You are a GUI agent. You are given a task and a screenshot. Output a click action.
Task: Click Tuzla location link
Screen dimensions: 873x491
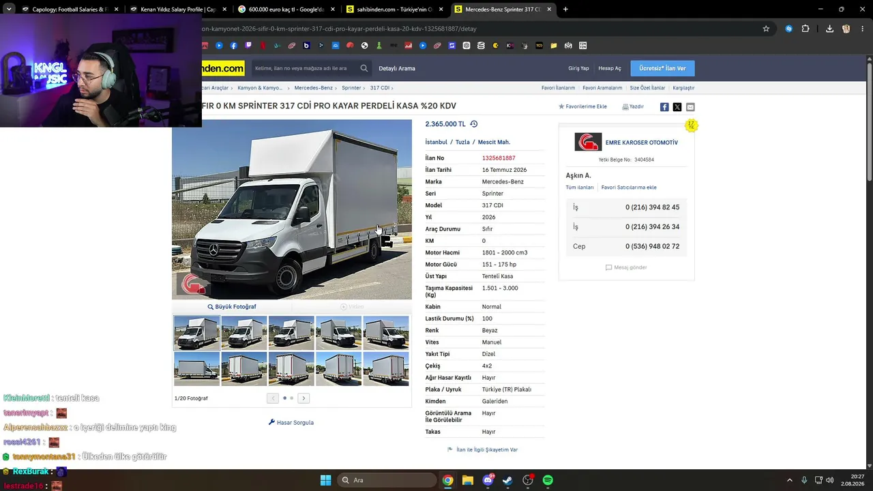(462, 143)
